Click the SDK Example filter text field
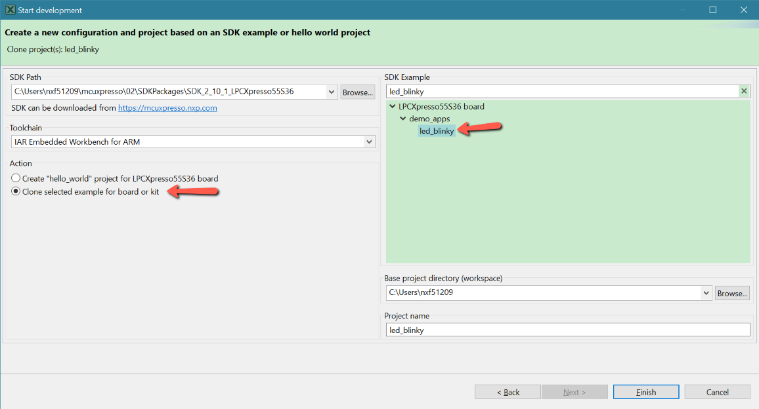Viewport: 759px width, 409px height. (561, 91)
